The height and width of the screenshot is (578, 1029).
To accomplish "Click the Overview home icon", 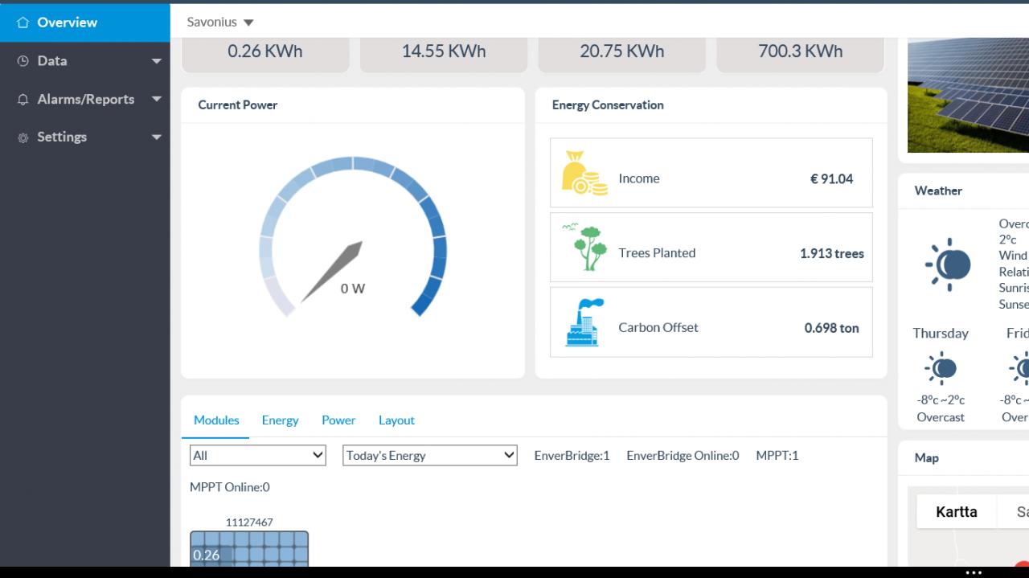I will (x=23, y=23).
